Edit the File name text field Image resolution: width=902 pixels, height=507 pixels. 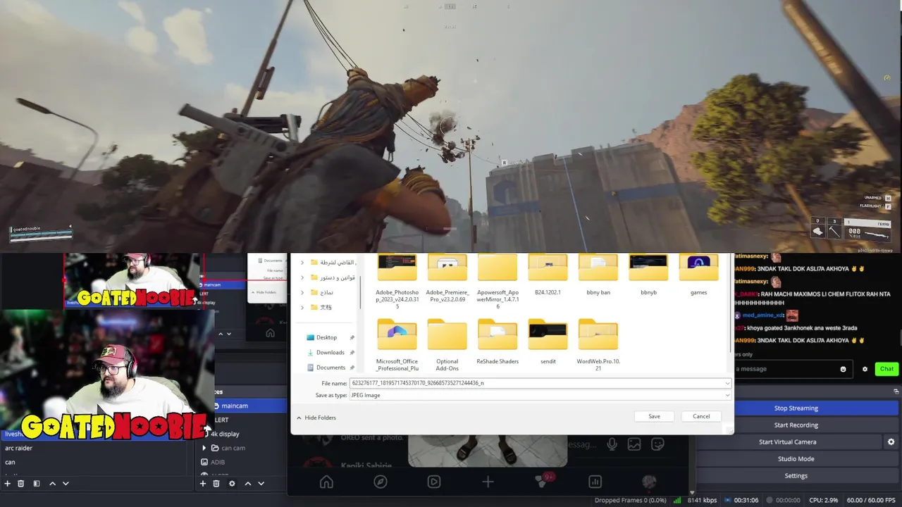[x=540, y=383]
